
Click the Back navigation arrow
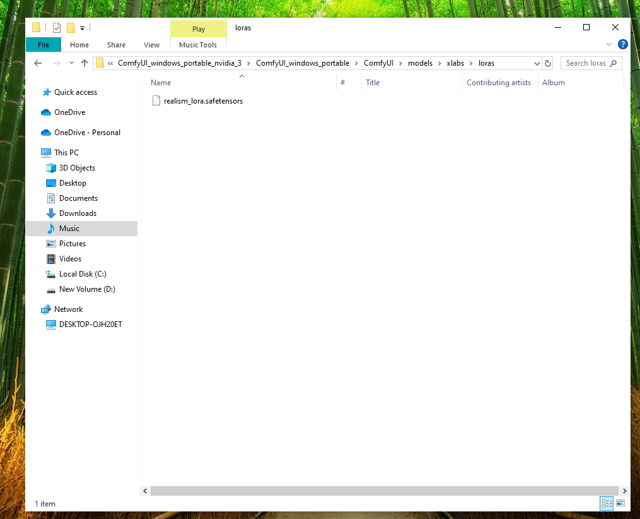(x=38, y=63)
